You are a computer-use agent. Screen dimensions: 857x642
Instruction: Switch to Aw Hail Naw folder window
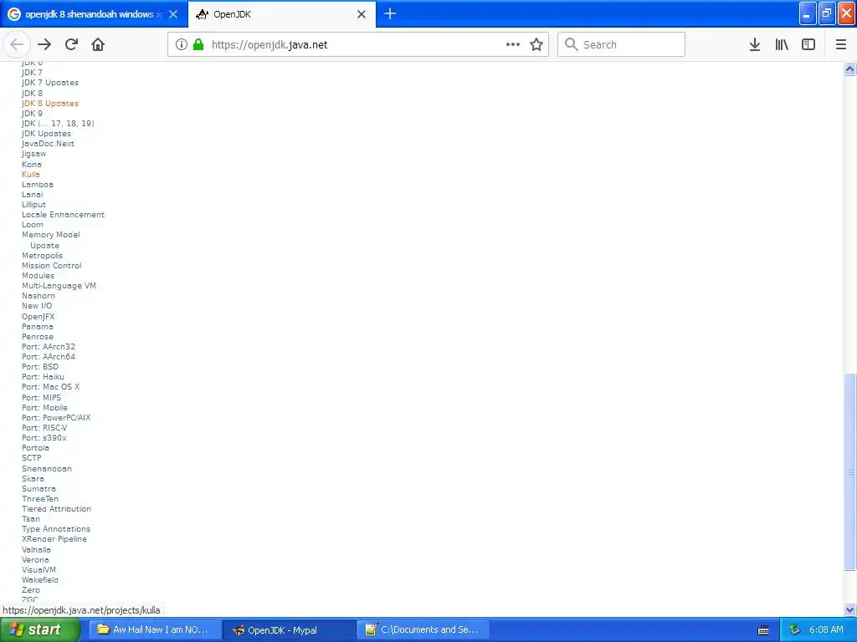pos(155,629)
